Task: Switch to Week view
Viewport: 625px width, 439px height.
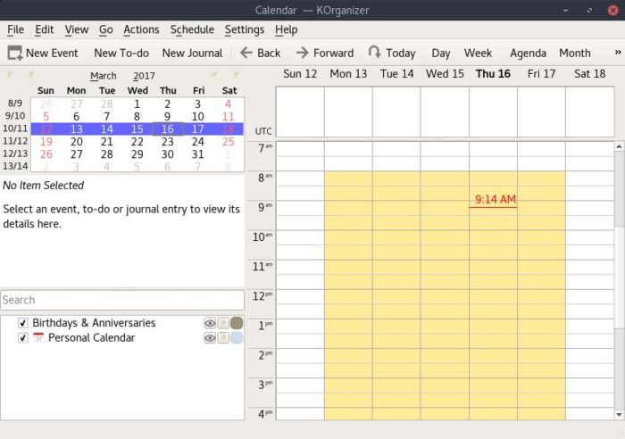Action: click(478, 53)
